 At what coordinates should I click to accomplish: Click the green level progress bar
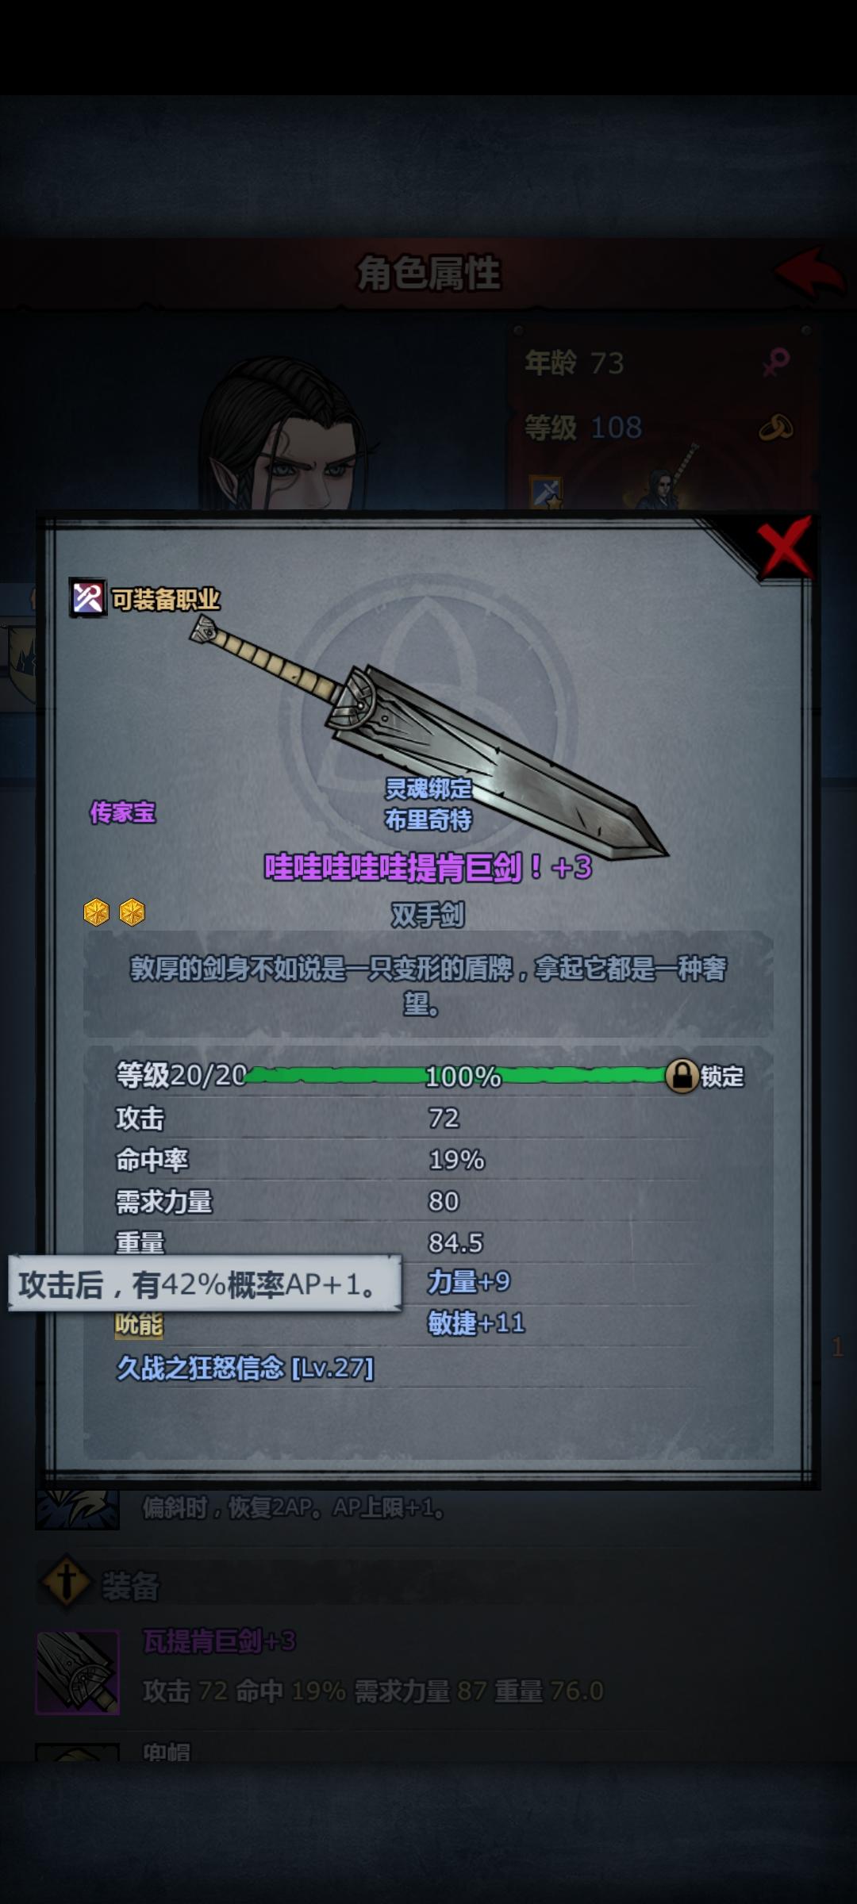(x=456, y=1076)
